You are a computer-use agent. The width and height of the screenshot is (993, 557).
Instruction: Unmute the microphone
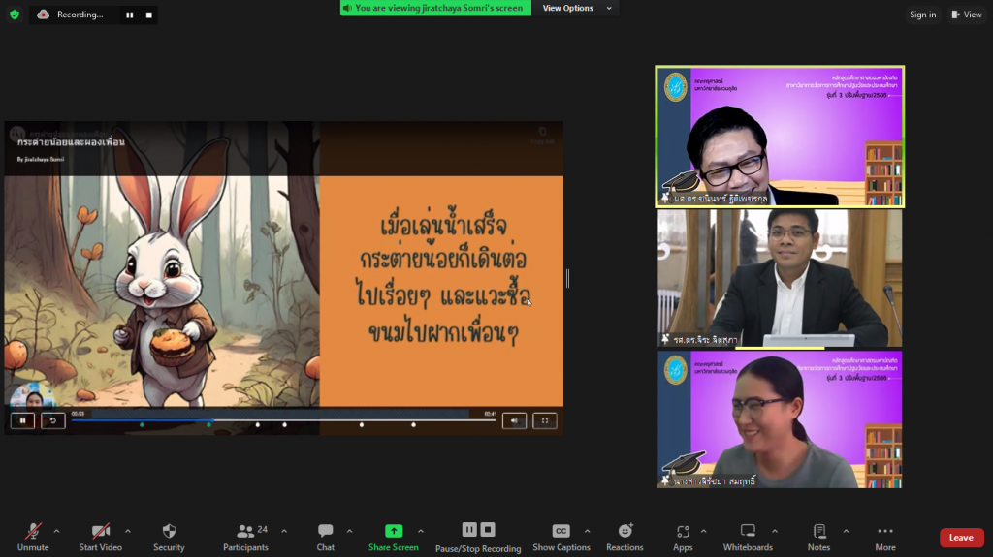click(33, 532)
